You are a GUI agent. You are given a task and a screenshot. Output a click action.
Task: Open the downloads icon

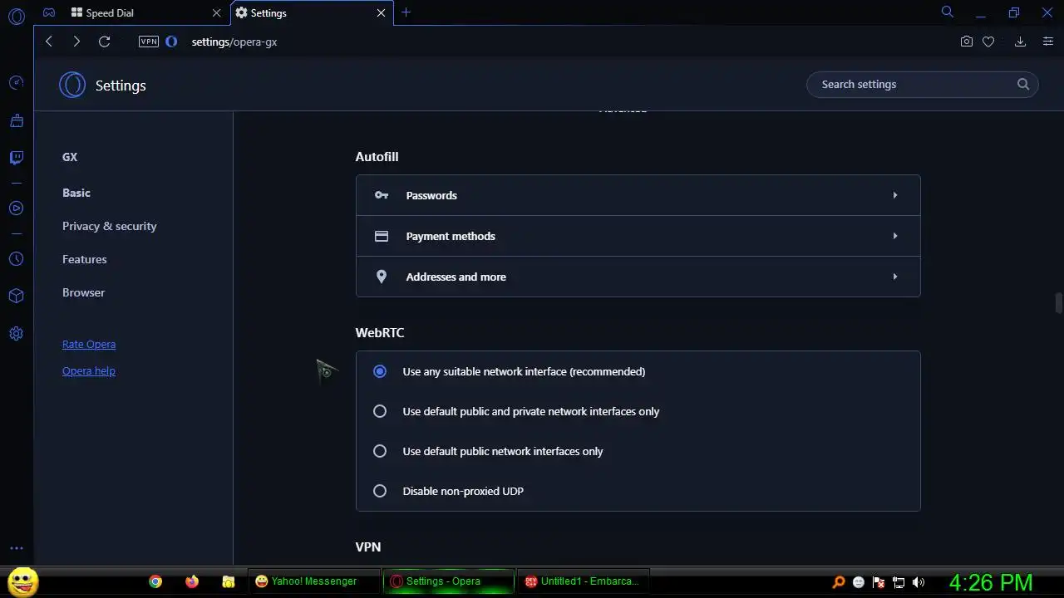(x=1020, y=42)
